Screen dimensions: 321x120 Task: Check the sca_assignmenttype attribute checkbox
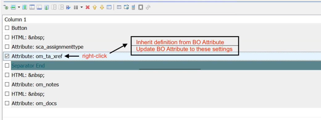click(7, 46)
